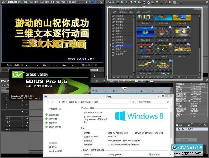209x158 pixels.
Task: Select the Chart006 pie chart template
Action: [x=163, y=34]
